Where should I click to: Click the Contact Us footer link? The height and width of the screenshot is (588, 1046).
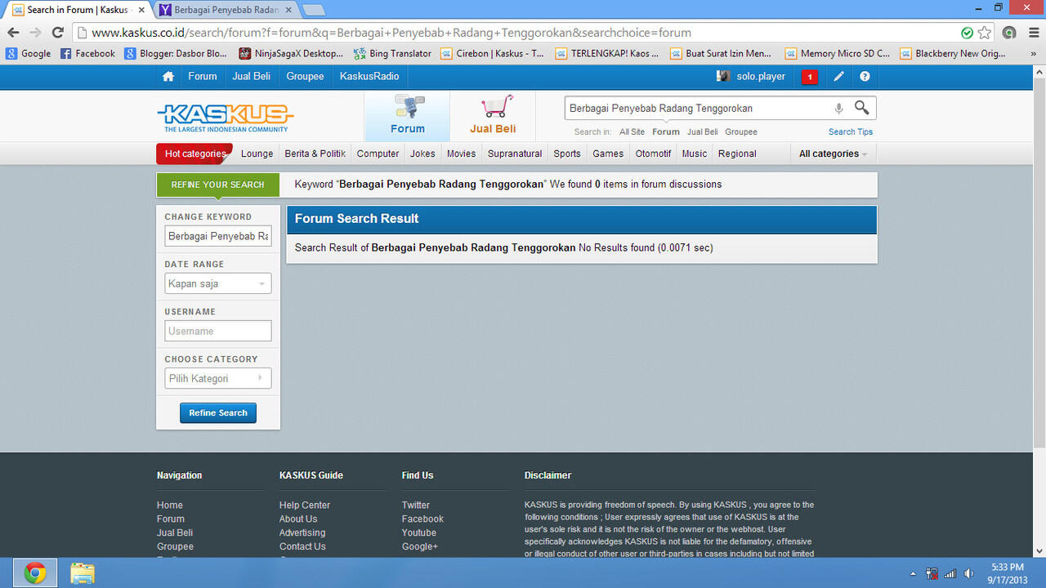[x=302, y=546]
